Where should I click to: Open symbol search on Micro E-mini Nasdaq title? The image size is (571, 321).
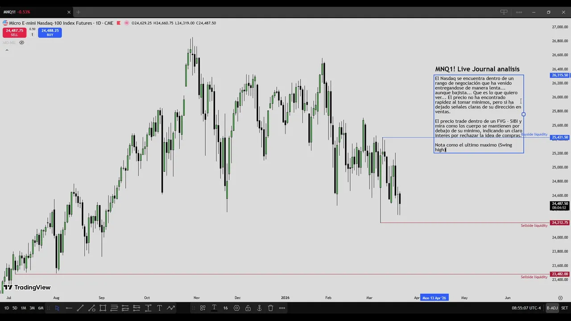[x=61, y=23]
